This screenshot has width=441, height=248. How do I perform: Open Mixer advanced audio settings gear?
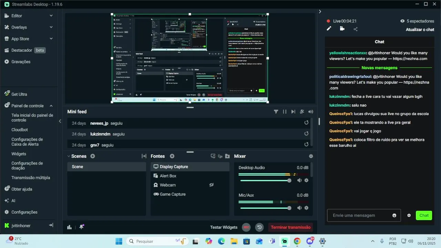pos(311,156)
